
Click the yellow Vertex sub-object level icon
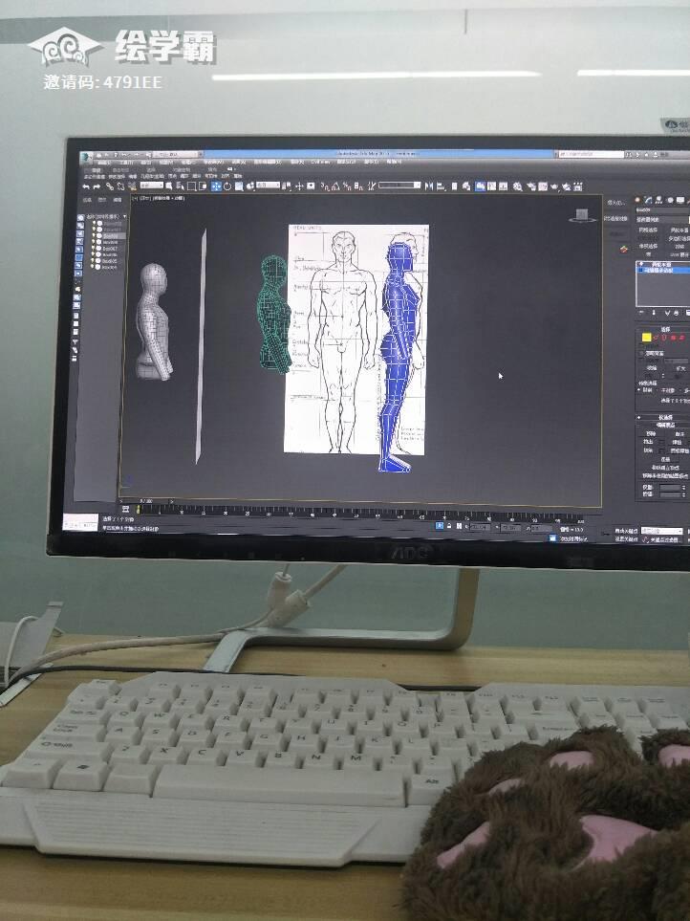coord(647,338)
